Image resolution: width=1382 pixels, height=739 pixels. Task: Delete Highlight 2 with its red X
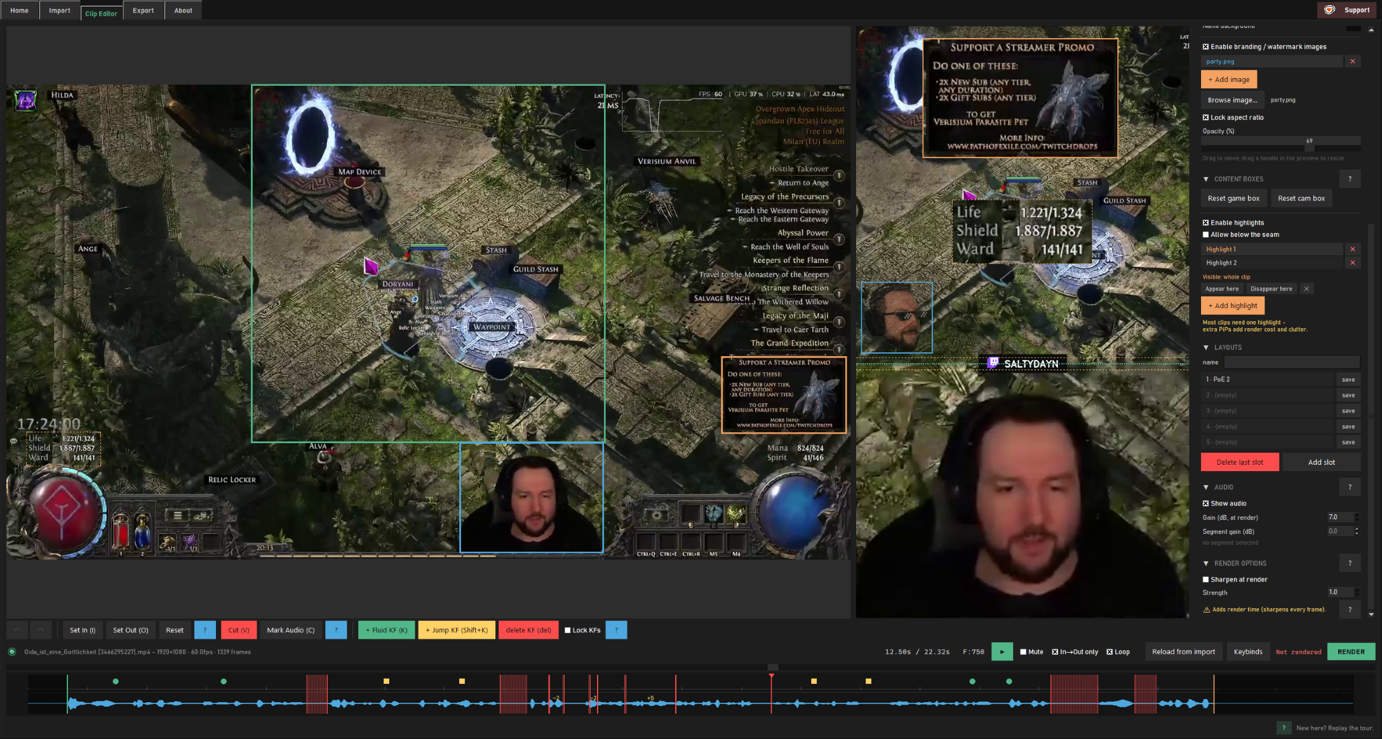1353,263
